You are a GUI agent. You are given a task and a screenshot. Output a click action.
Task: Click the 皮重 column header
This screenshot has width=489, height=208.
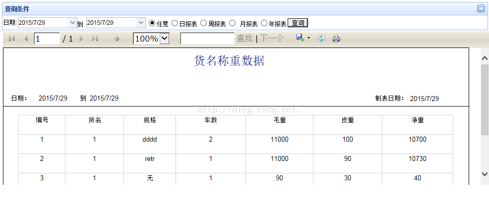pyautogui.click(x=348, y=120)
